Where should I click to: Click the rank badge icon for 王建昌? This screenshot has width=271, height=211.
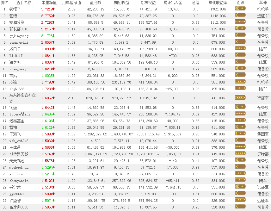point(240,147)
